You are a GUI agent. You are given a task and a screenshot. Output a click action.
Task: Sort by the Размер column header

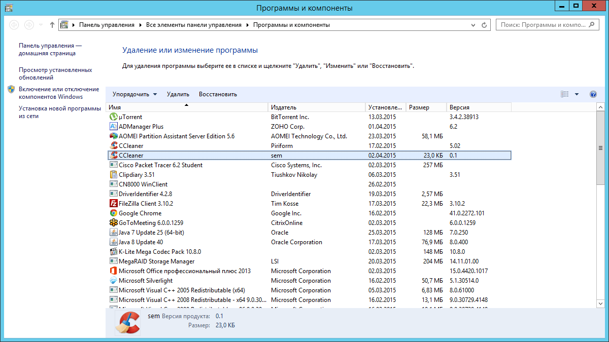pyautogui.click(x=426, y=107)
